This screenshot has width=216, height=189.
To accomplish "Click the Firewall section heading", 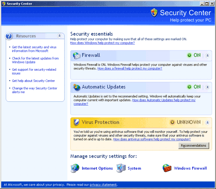I will click(91, 55).
